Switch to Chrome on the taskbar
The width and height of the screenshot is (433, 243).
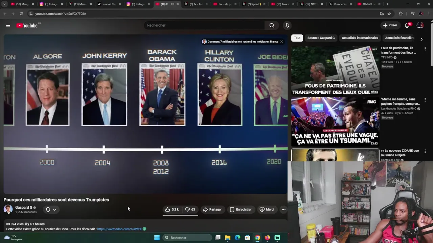coord(257,238)
